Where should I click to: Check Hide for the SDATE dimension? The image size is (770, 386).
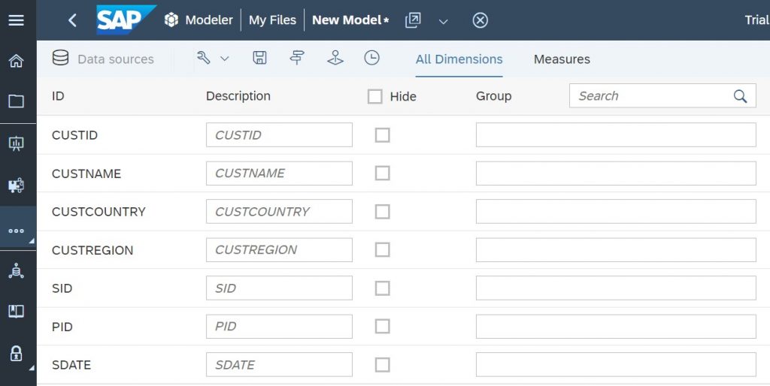point(383,365)
